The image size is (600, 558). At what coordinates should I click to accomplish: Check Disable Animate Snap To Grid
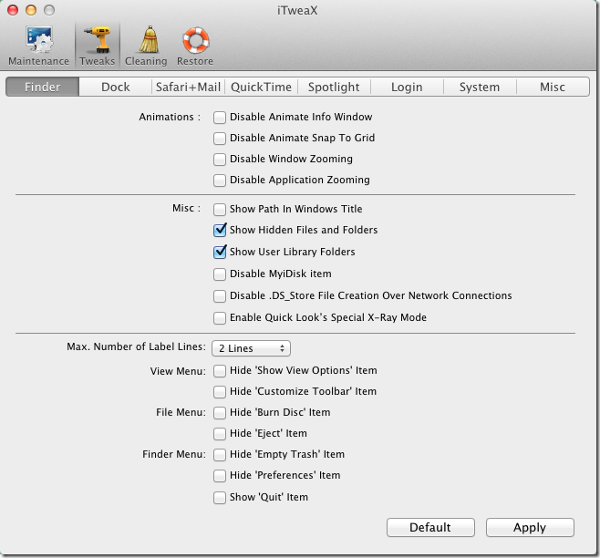tap(220, 139)
